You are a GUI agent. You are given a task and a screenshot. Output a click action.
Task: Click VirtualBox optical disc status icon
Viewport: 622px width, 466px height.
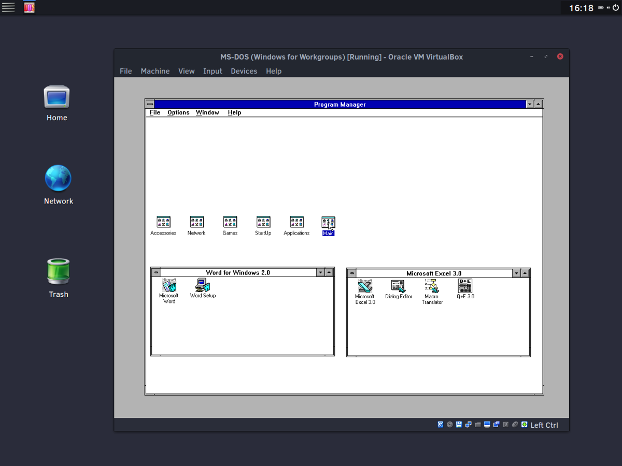click(450, 425)
